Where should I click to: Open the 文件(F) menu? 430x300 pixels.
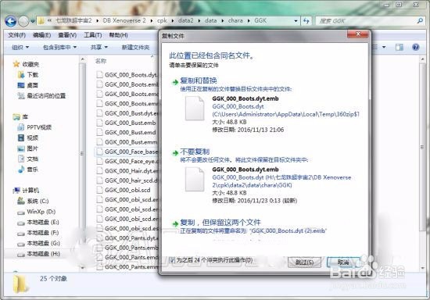16,35
